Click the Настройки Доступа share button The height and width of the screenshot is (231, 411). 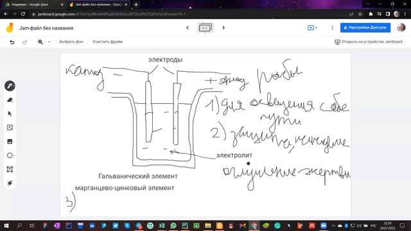pos(365,28)
